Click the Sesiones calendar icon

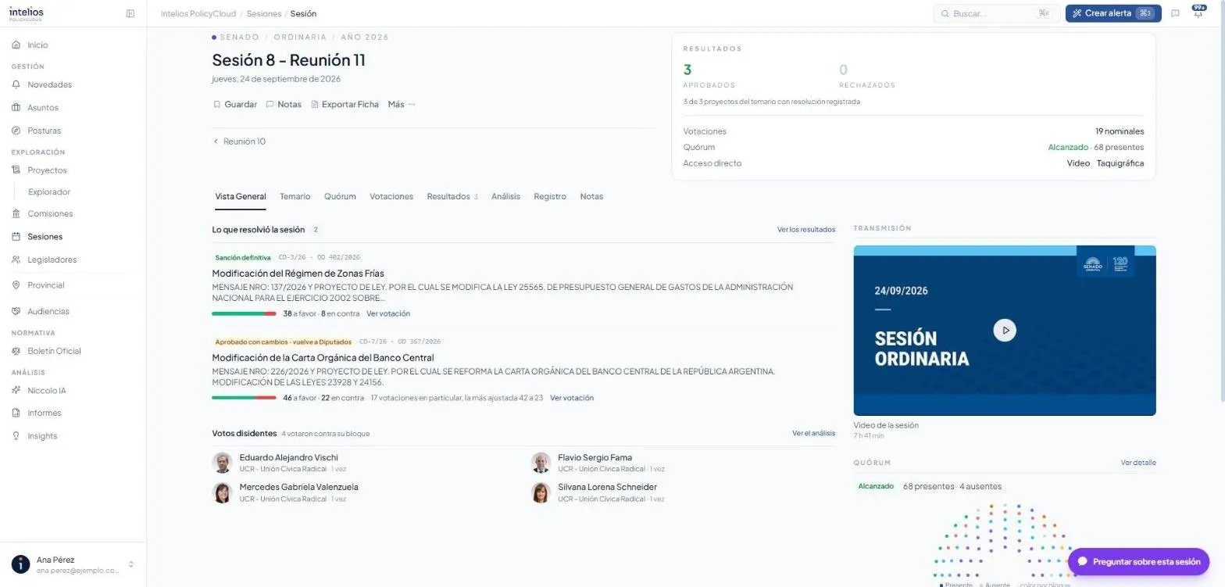16,237
